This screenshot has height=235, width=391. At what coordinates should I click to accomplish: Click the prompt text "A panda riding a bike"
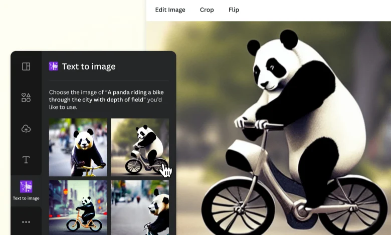136,92
